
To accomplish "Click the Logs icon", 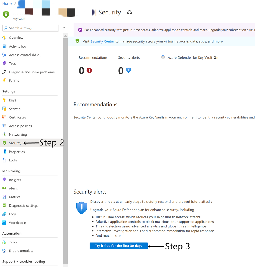I will (x=5, y=214).
